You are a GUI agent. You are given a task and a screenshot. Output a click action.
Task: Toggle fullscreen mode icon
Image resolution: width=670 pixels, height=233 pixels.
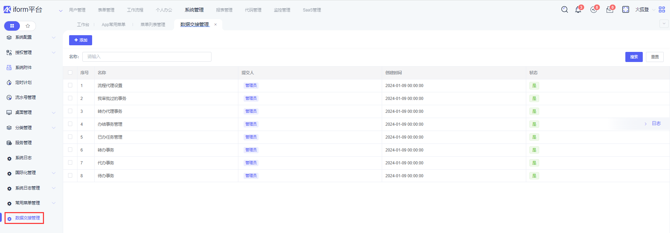pyautogui.click(x=625, y=10)
